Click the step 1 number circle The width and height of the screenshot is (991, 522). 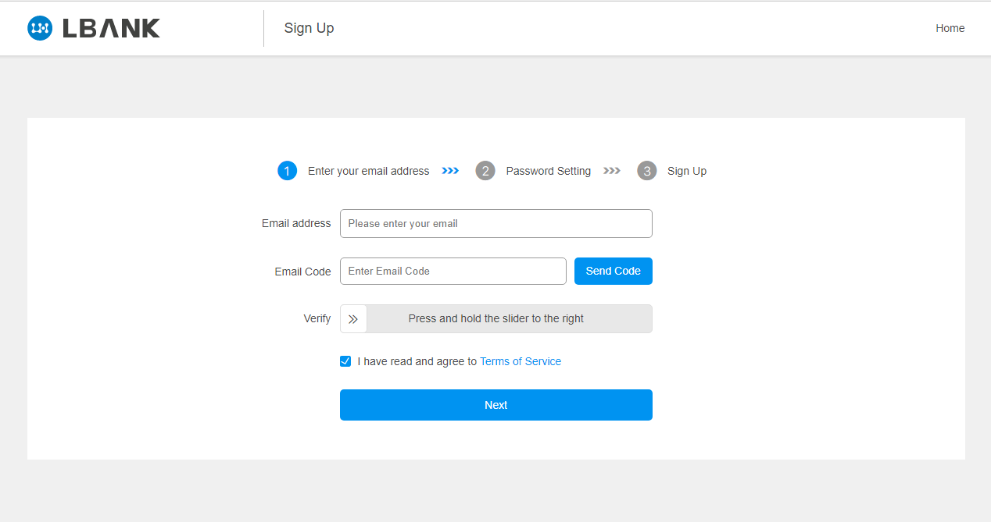287,171
